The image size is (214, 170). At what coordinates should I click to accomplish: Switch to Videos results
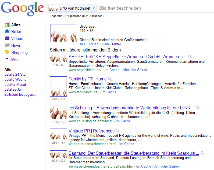pos(17,39)
